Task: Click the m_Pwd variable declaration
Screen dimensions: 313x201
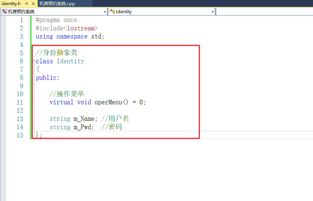Action: [x=82, y=127]
